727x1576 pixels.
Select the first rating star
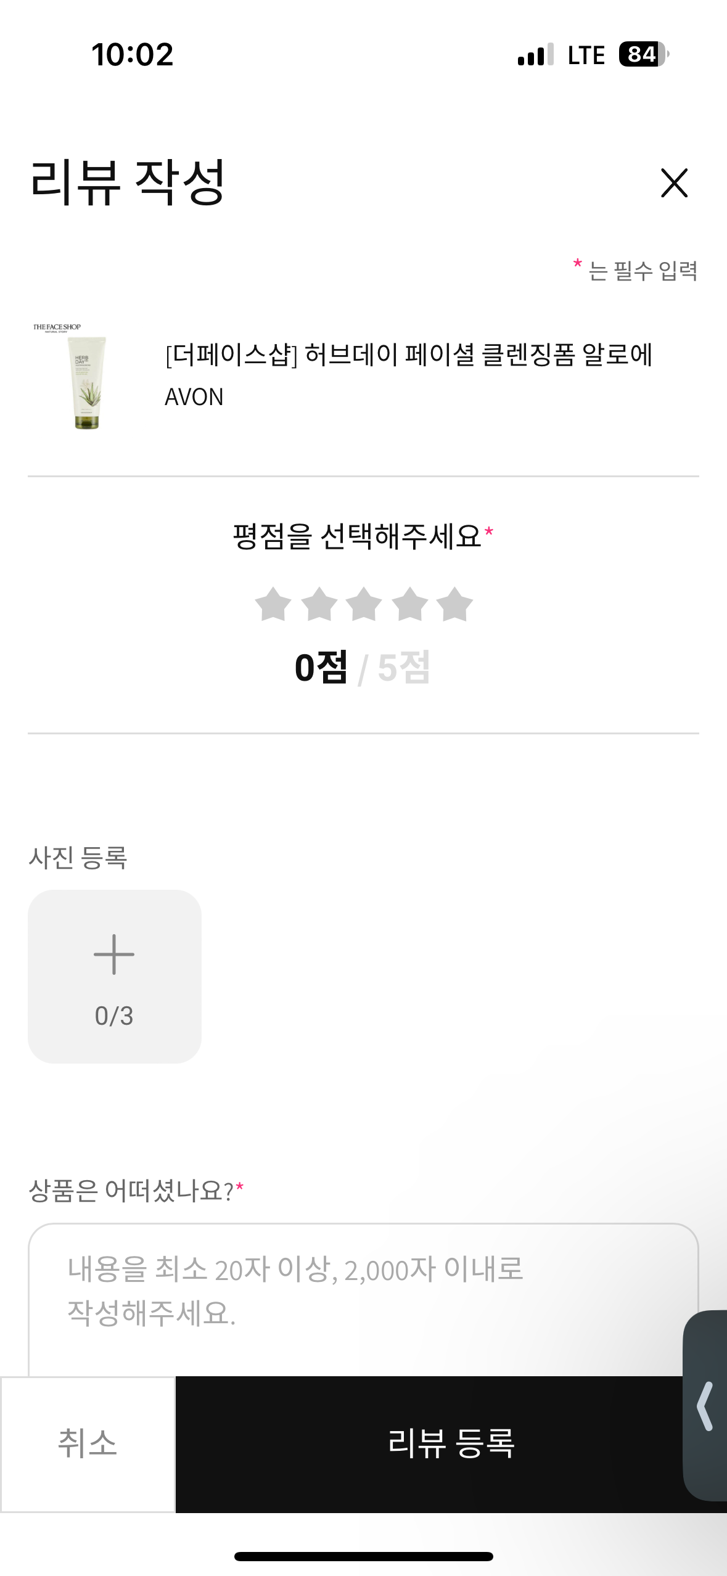pyautogui.click(x=273, y=604)
